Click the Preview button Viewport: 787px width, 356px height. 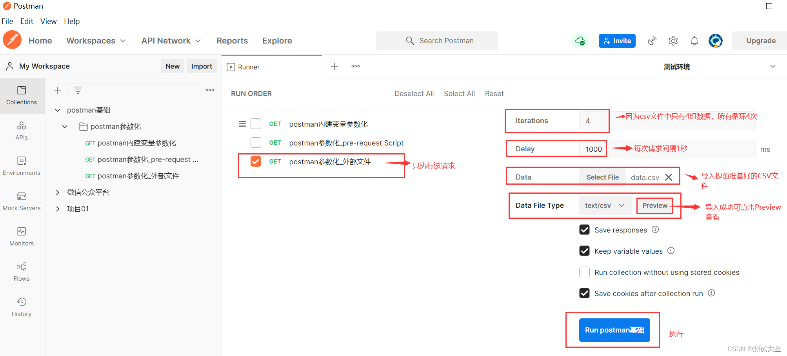click(655, 205)
